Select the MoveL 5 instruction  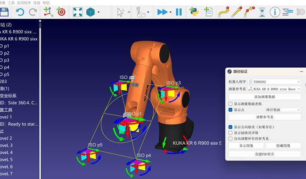tap(6, 159)
